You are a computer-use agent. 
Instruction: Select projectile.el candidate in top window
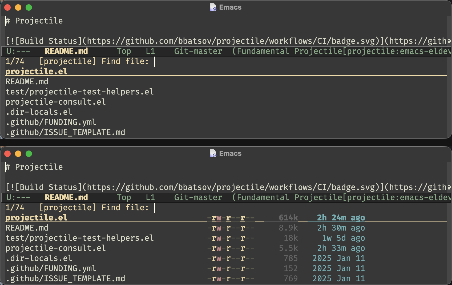point(37,71)
